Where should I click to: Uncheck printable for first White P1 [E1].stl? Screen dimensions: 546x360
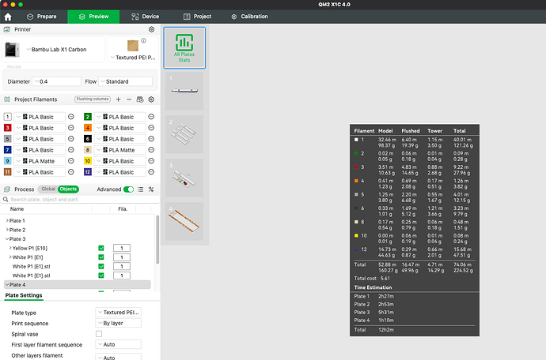click(x=101, y=266)
